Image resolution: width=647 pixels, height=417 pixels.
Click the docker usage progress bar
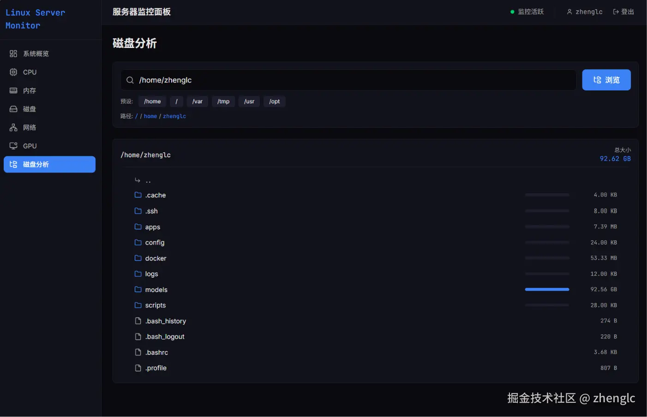[547, 258]
